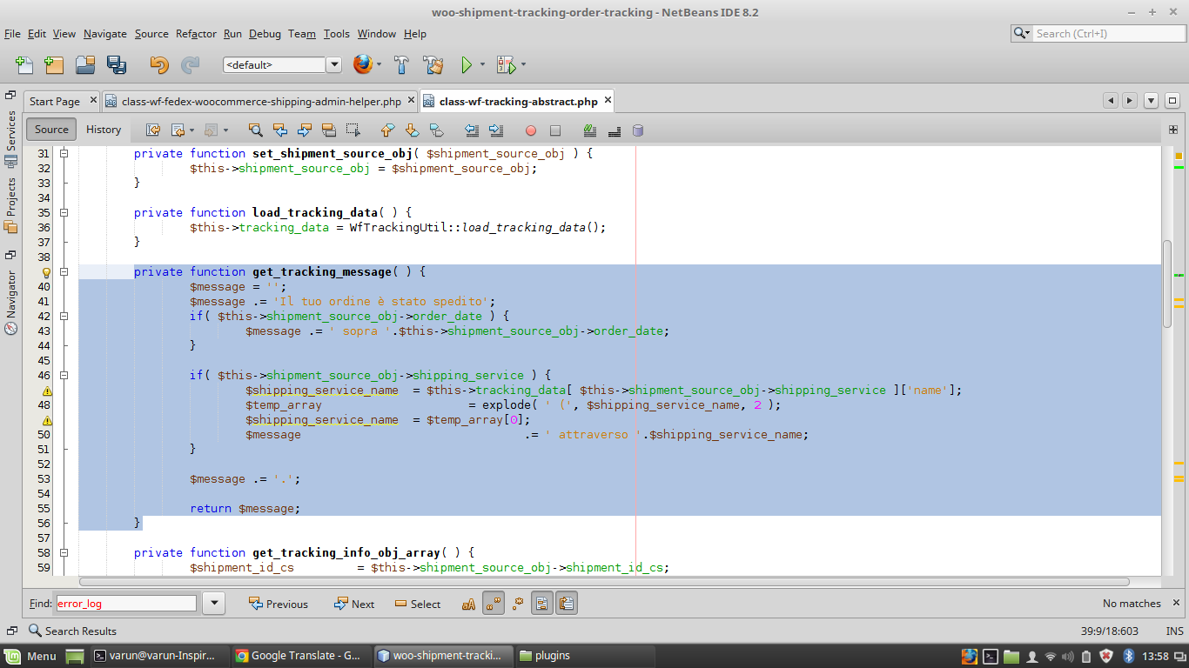Open the Refactor menu
1189x668 pixels.
tap(196, 34)
